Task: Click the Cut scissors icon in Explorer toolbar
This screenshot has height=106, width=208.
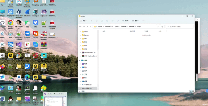Action: (x=91, y=21)
